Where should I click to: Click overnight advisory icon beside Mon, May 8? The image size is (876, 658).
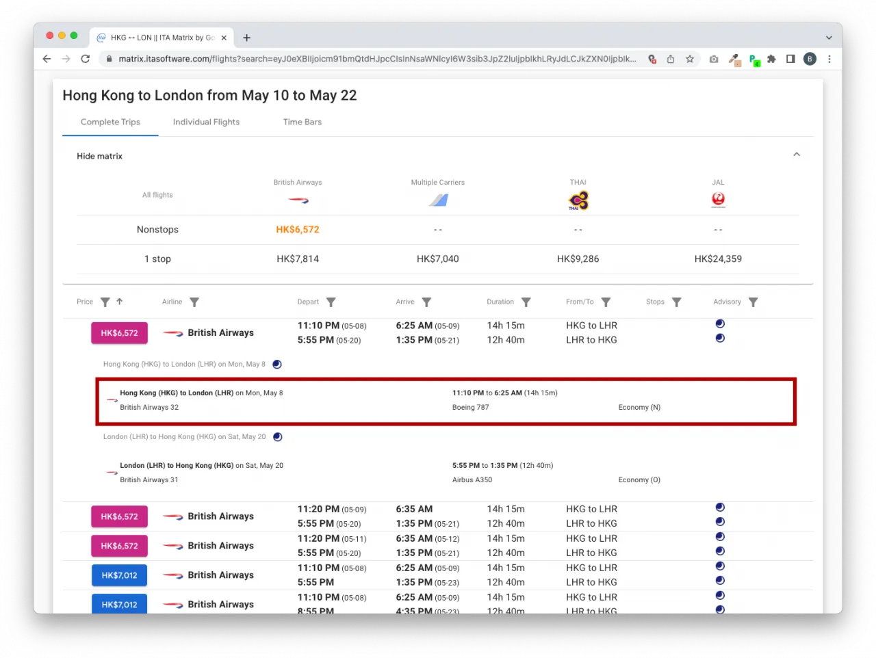click(x=277, y=365)
